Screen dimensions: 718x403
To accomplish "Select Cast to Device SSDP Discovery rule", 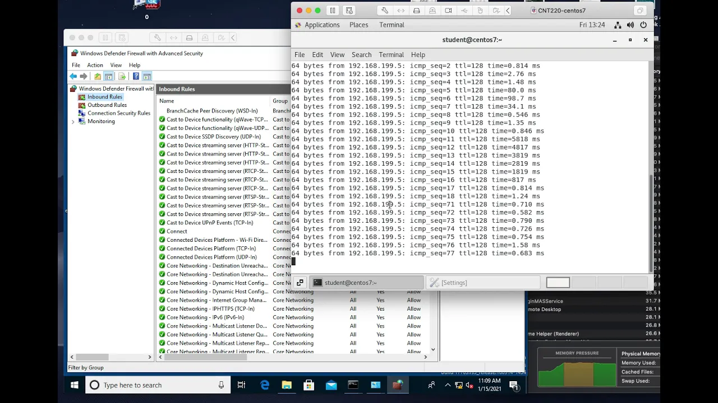I will pyautogui.click(x=214, y=137).
